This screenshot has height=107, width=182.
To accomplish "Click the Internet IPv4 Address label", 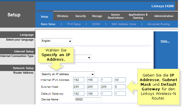I will [x=55, y=80].
